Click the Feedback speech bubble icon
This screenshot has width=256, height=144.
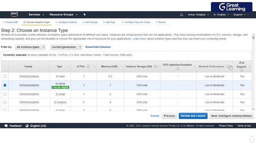pyautogui.click(x=6, y=126)
